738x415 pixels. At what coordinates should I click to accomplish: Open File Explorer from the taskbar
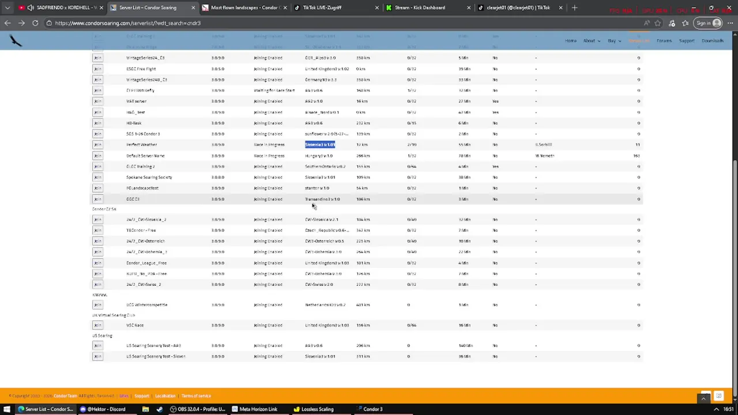pos(146,409)
